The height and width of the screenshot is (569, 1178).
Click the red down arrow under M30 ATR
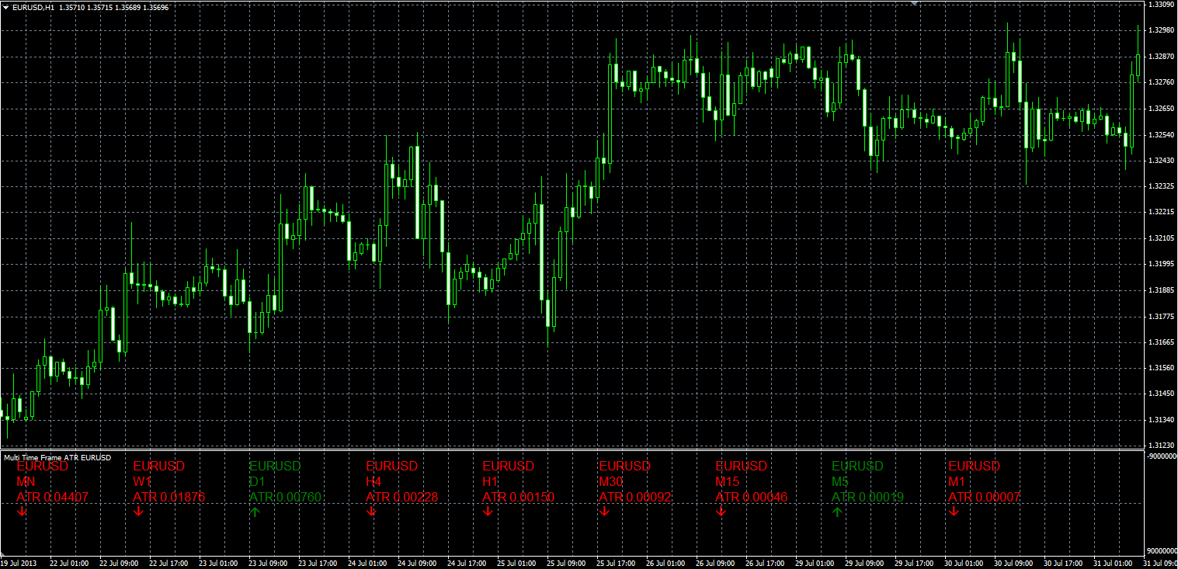coord(604,512)
